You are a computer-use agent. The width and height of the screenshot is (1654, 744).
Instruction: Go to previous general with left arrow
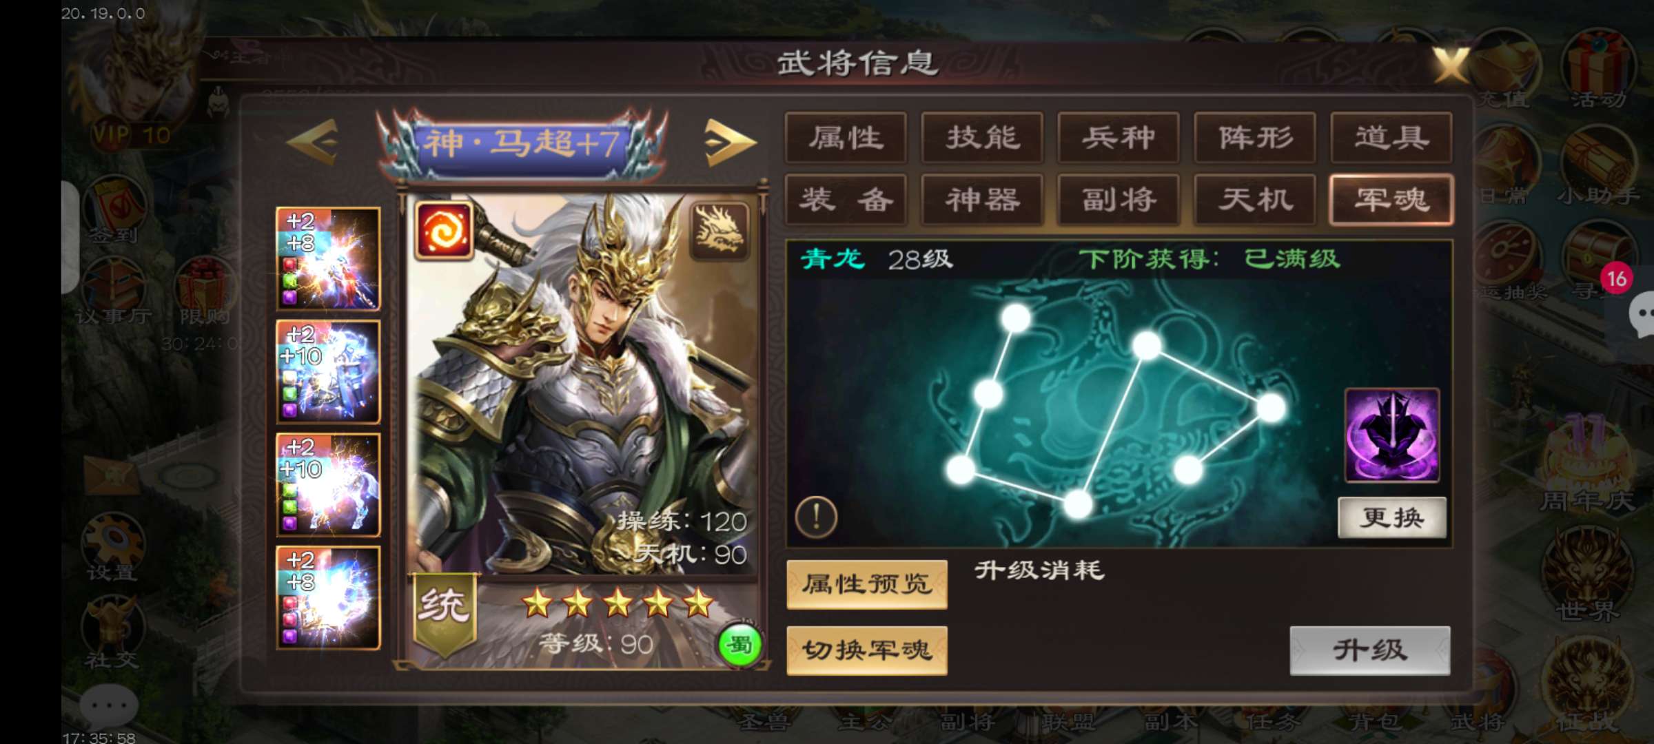(312, 142)
